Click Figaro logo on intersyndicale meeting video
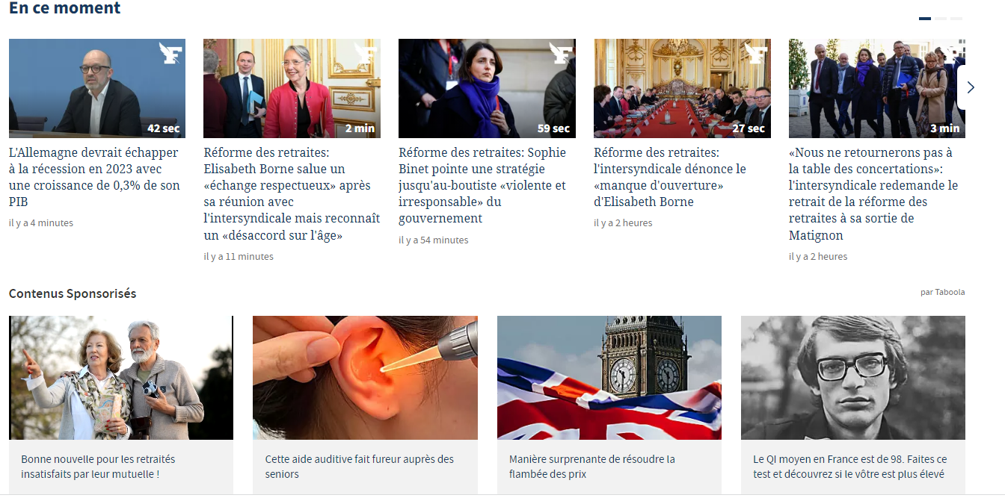The image size is (1005, 498). 756,53
